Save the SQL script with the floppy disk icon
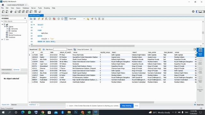 [35, 19]
